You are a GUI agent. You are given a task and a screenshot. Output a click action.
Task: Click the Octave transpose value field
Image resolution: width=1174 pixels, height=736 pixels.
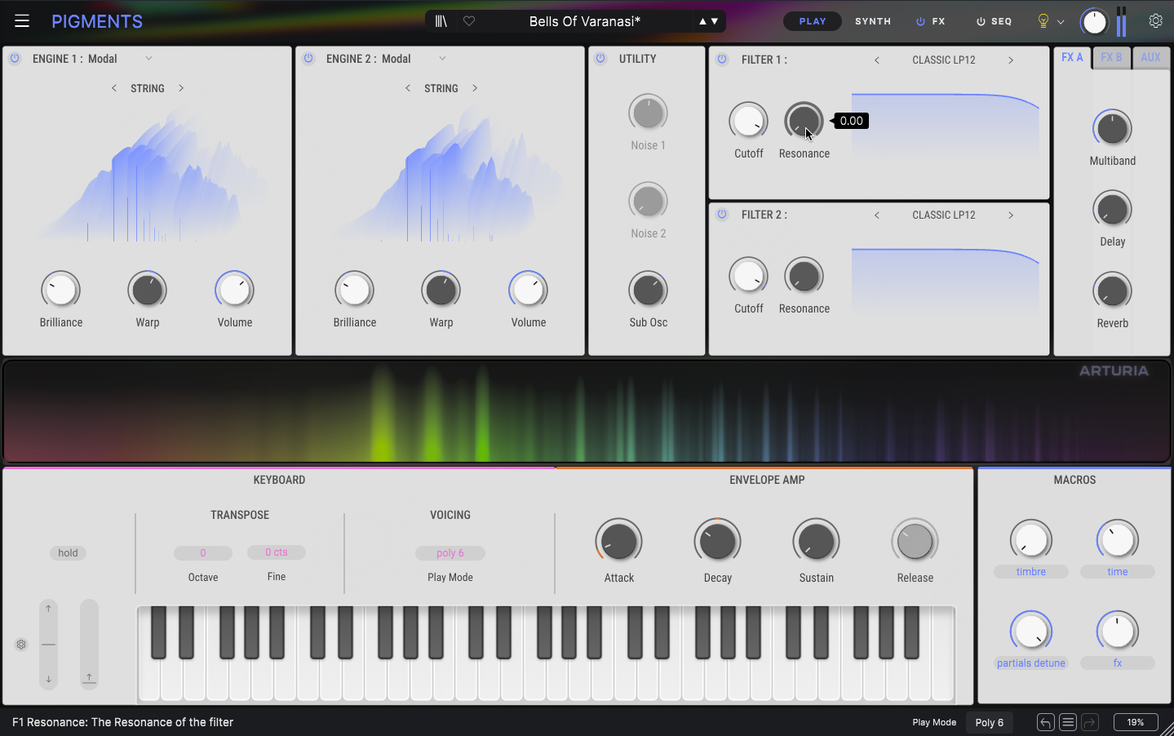tap(203, 553)
